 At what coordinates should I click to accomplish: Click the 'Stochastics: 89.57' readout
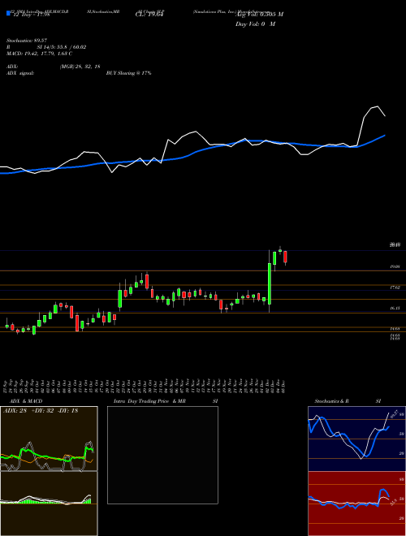[27, 41]
